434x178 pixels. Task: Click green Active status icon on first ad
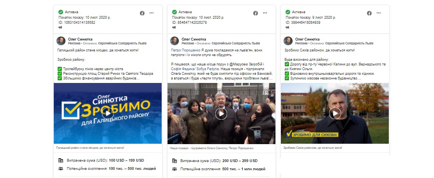pyautogui.click(x=61, y=12)
